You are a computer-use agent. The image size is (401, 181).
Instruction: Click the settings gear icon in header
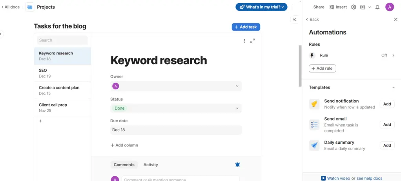click(354, 7)
